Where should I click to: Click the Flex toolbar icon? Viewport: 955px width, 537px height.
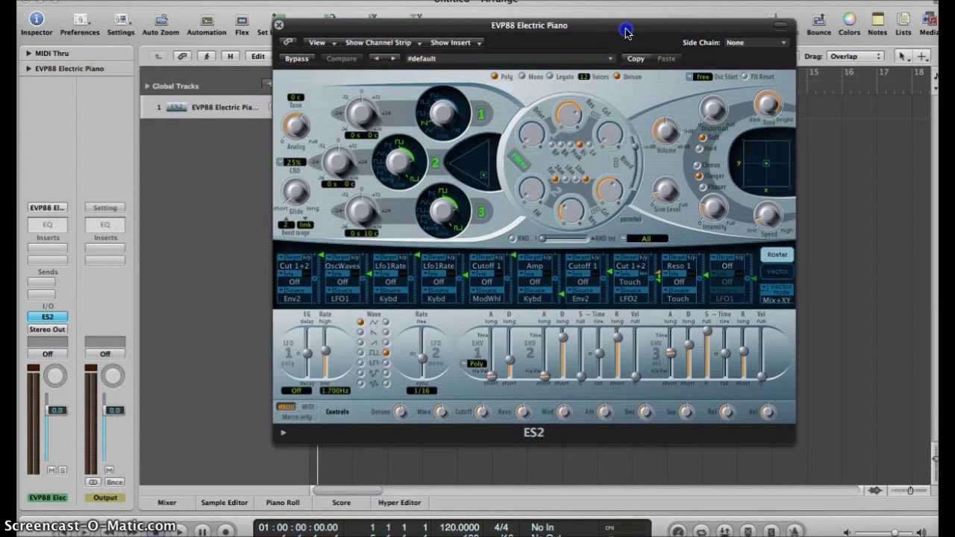point(242,25)
